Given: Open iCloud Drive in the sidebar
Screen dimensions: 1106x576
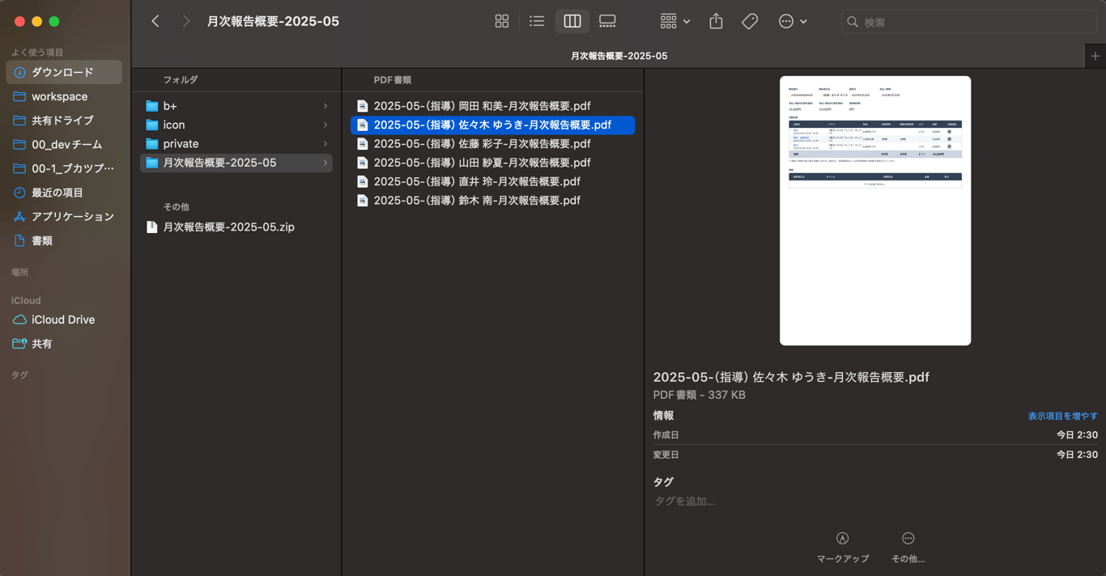Looking at the screenshot, I should tap(63, 320).
